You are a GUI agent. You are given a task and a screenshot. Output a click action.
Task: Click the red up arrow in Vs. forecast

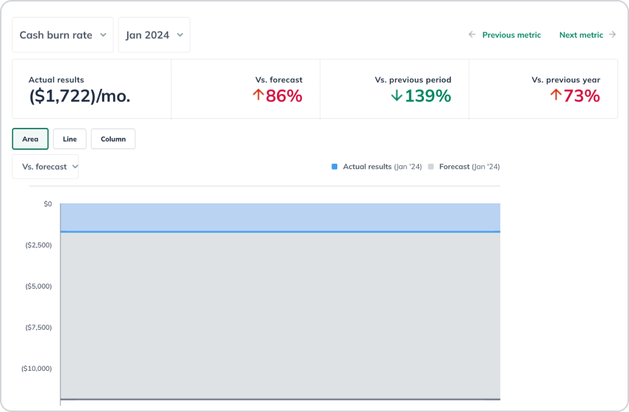258,95
